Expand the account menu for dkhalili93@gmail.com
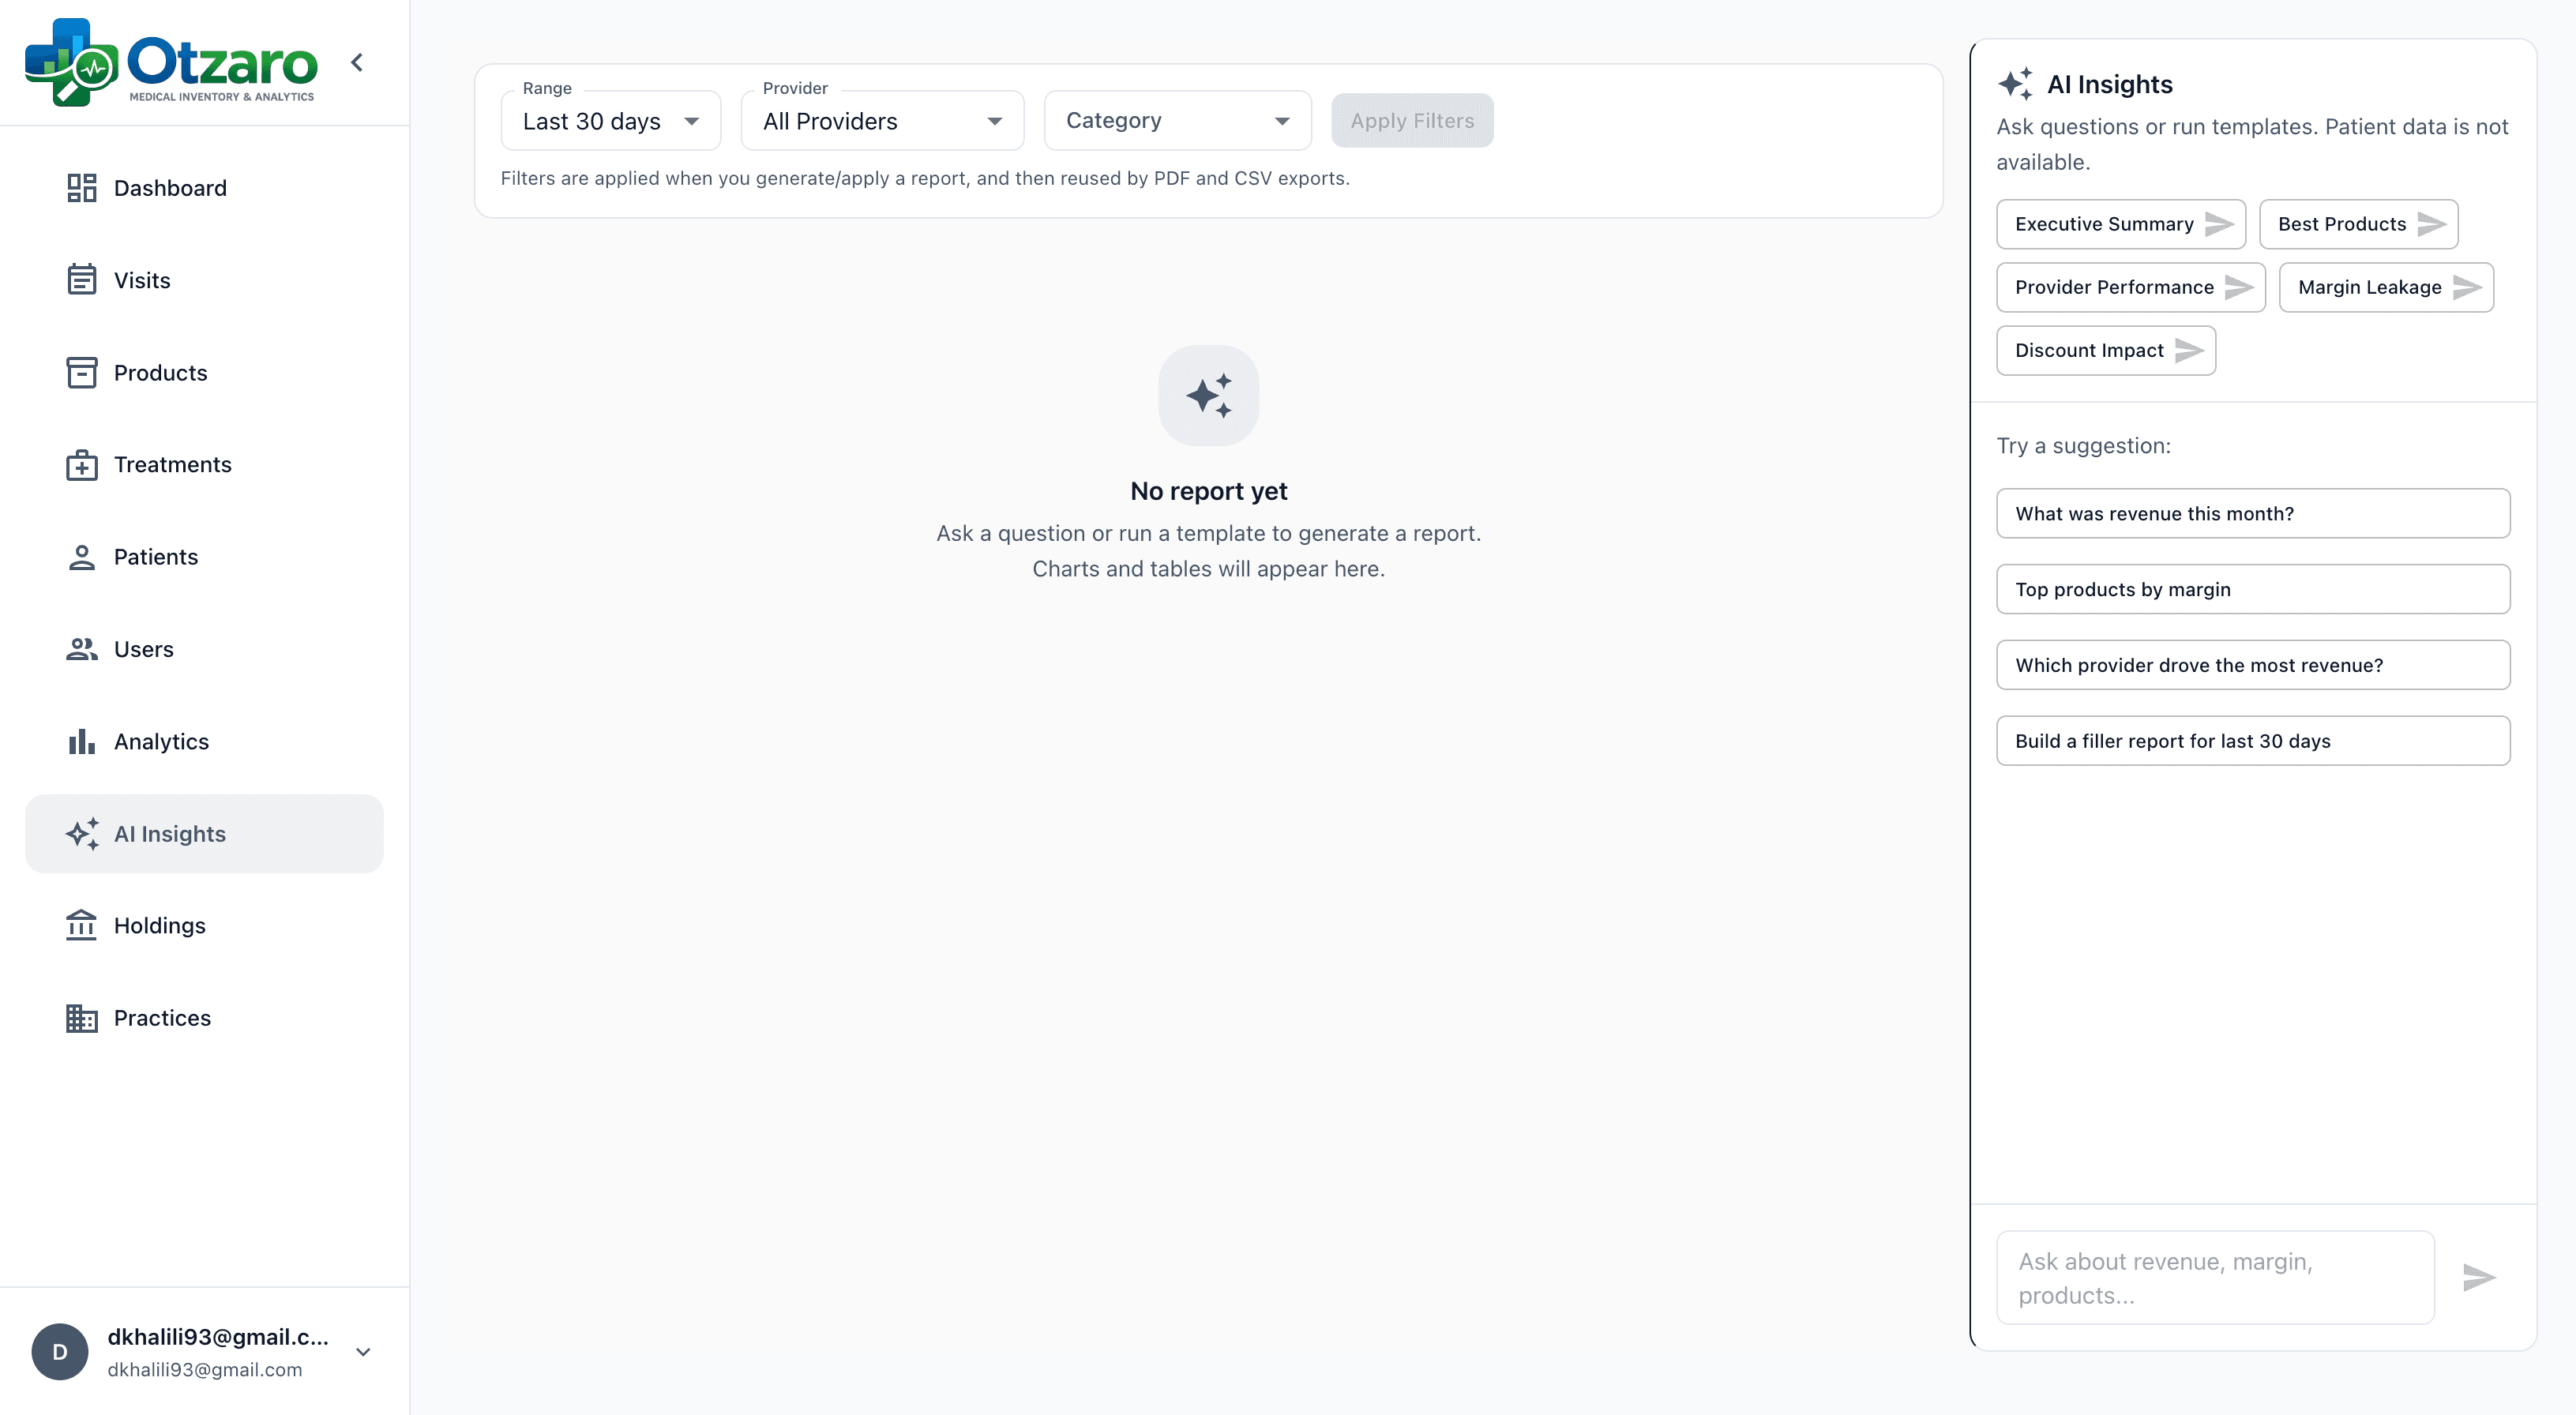Screen dimensions: 2576x1415 point(362,1351)
